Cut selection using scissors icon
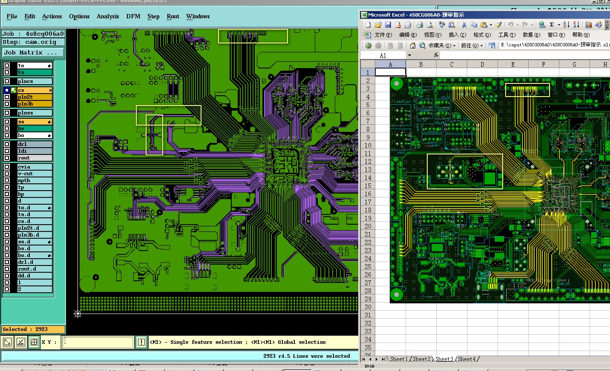This screenshot has height=371, width=610. (464, 25)
